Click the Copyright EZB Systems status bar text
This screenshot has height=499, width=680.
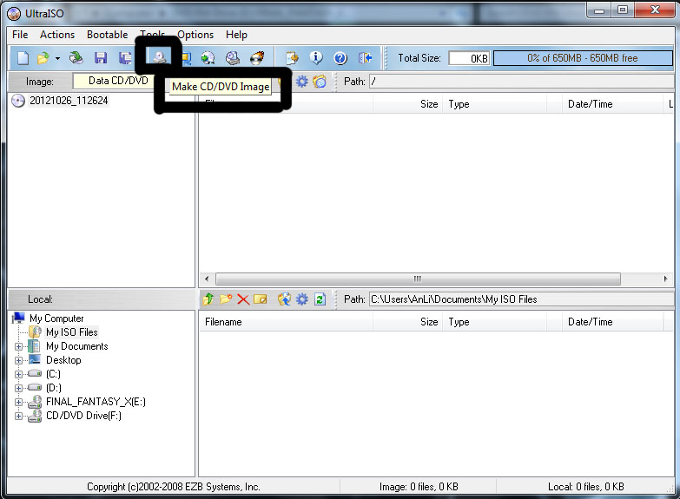tap(174, 487)
